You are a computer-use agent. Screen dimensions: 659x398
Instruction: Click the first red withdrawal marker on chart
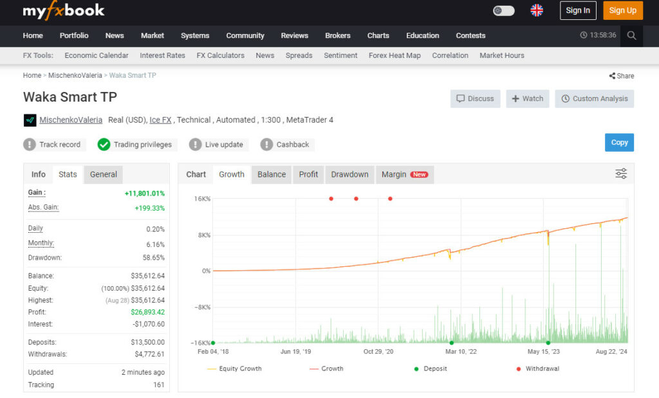pos(331,199)
